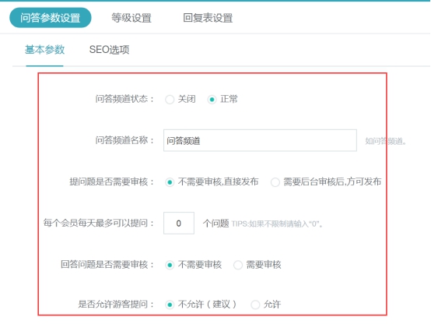Click the daily question limit field
Image resolution: width=431 pixels, height=324 pixels.
pos(179,223)
